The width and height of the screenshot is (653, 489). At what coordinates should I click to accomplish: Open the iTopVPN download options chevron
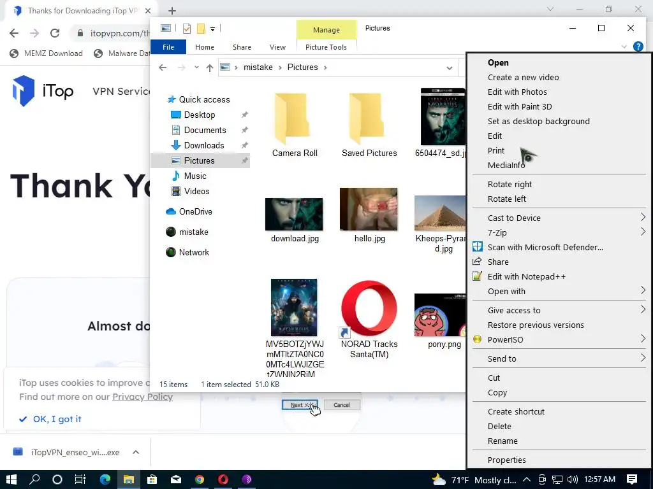coord(136,452)
